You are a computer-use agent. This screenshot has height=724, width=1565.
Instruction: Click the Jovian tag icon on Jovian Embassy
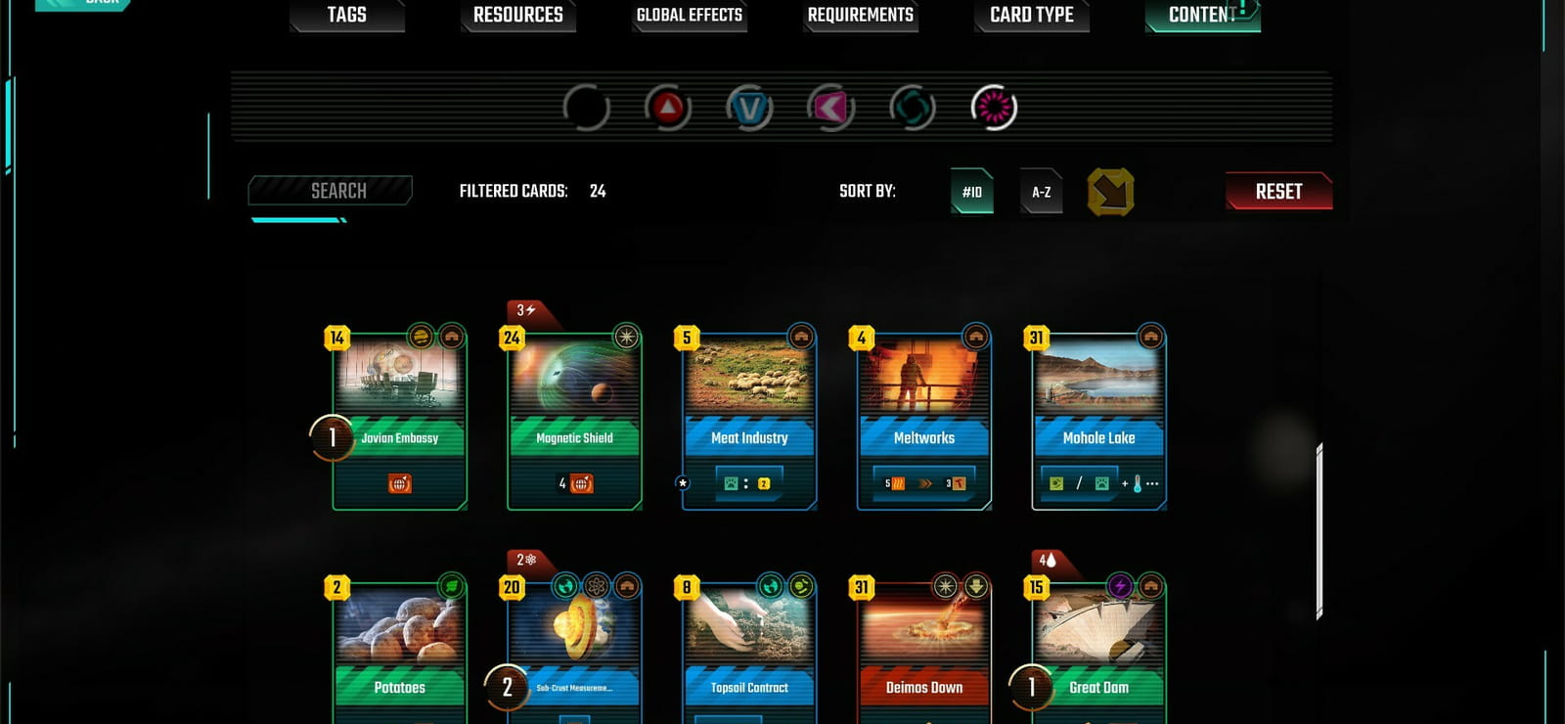[421, 337]
